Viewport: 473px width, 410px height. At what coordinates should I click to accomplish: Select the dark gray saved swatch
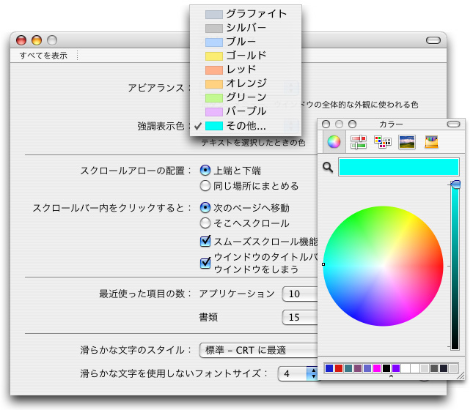pos(434,368)
